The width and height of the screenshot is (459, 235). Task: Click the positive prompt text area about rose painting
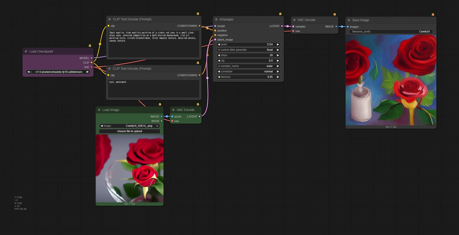click(x=154, y=44)
